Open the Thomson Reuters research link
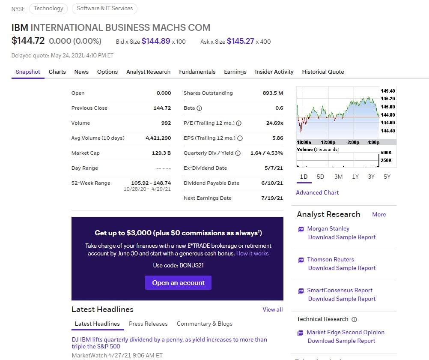 [x=331, y=259]
